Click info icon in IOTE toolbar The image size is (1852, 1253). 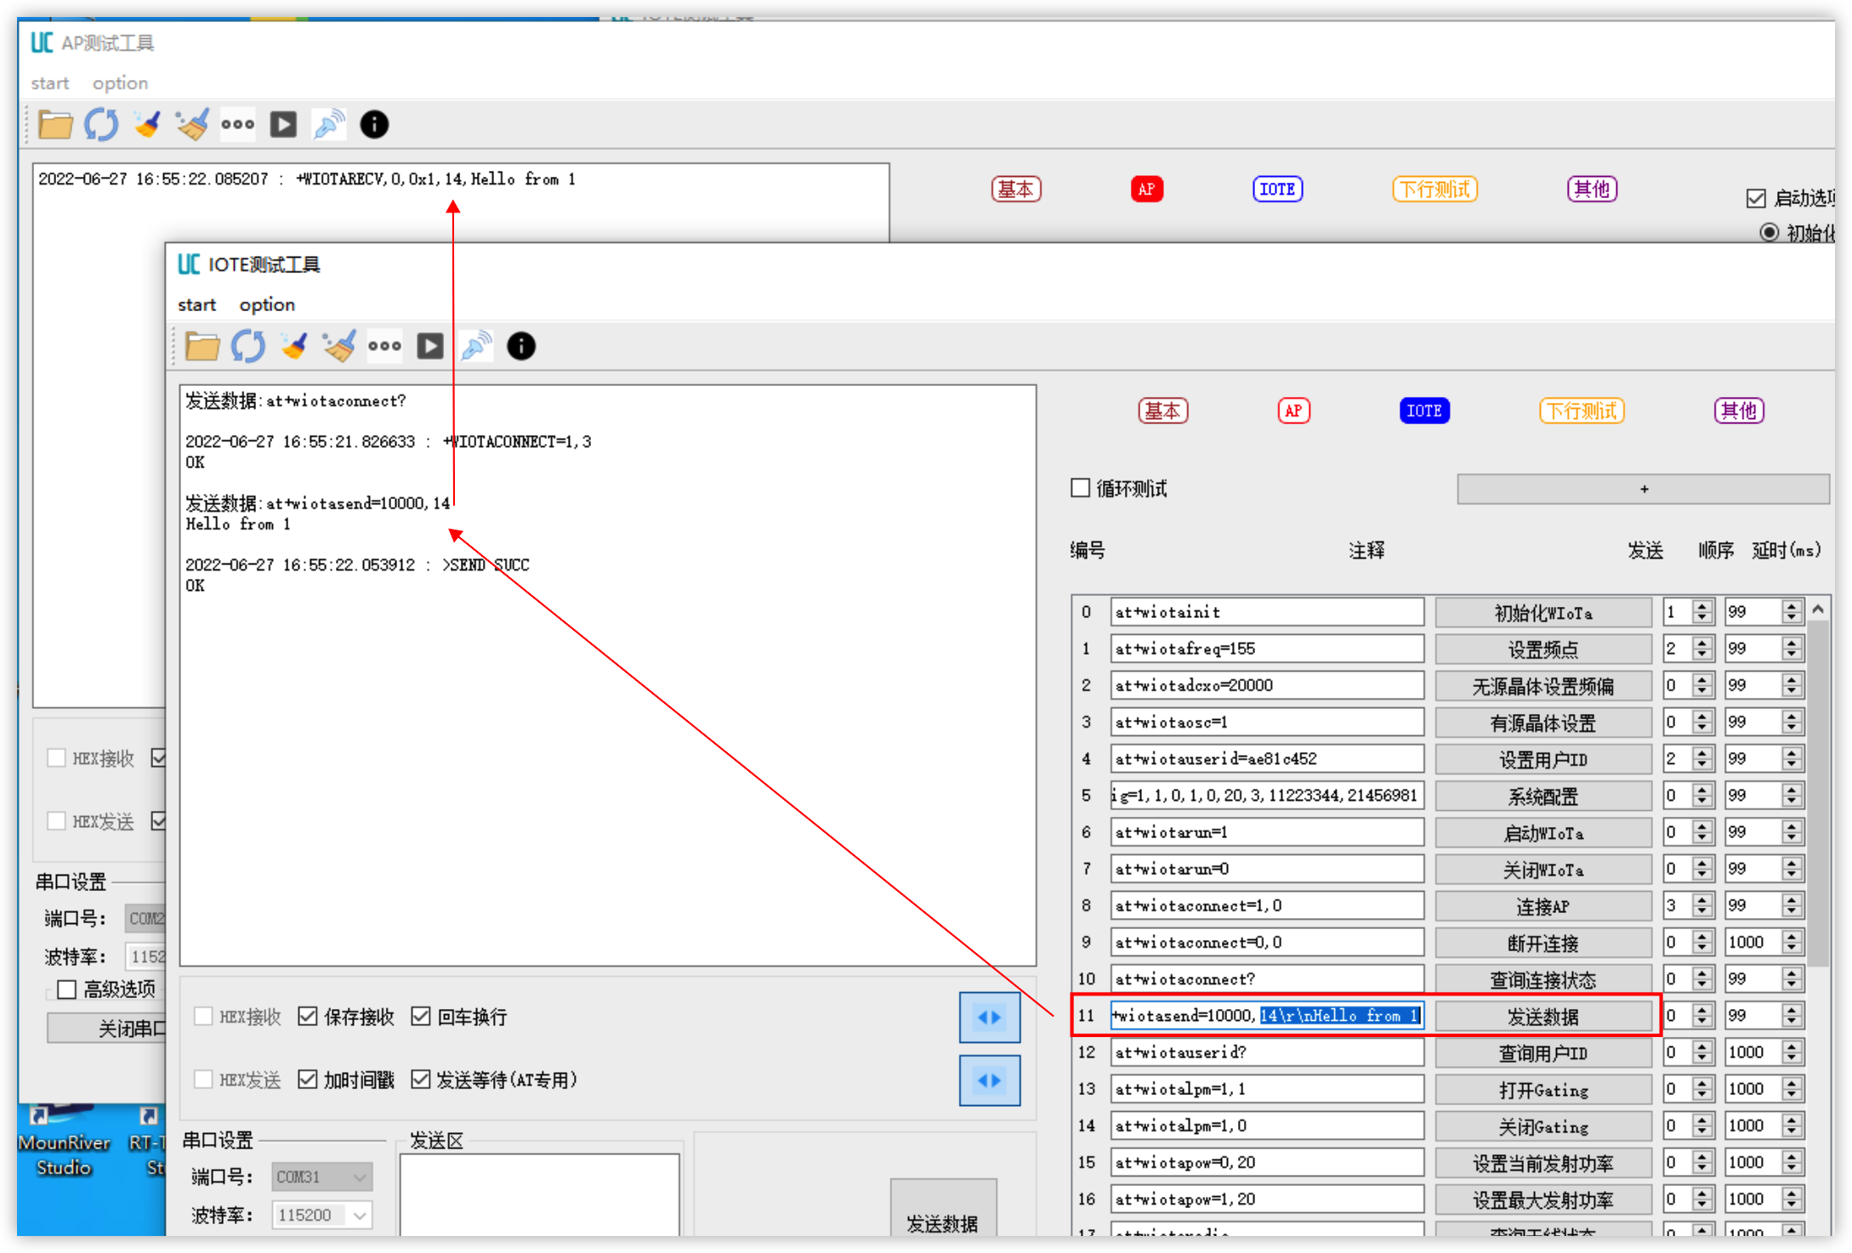coord(521,347)
